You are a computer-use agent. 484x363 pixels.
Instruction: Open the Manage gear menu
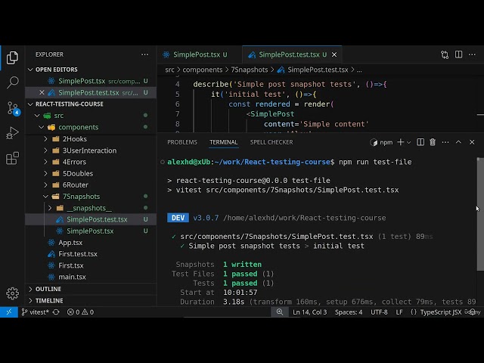point(12,293)
